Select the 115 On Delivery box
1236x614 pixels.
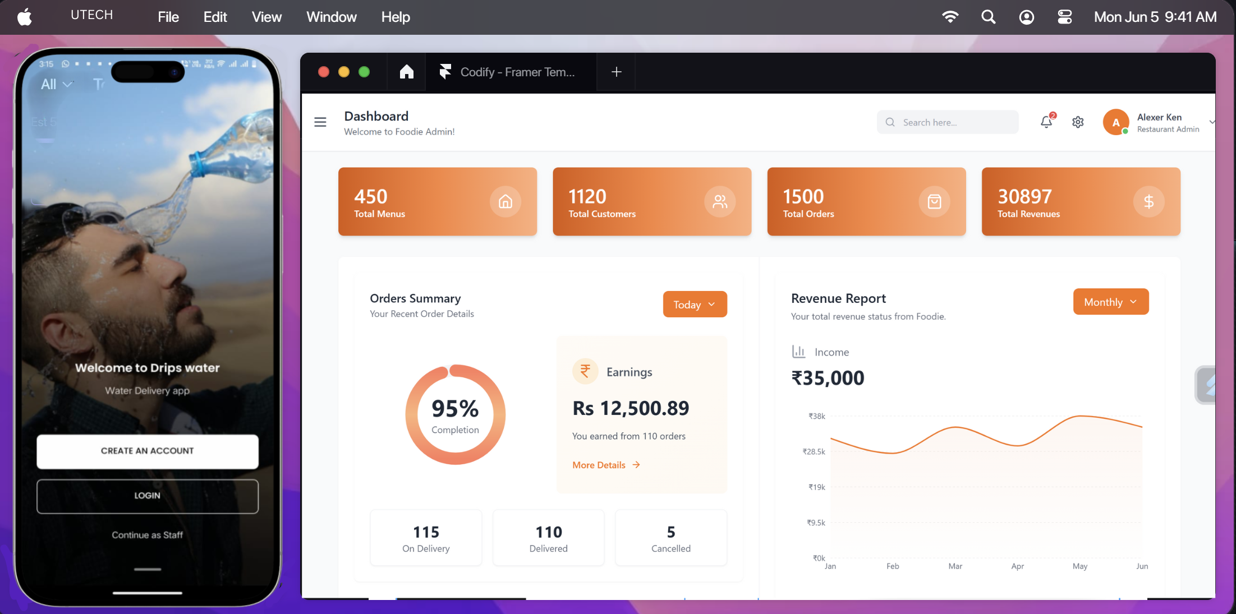426,538
